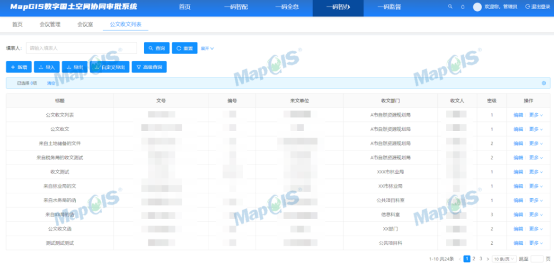Switch to the 一码全息 top menu
The height and width of the screenshot is (272, 554).
click(287, 7)
